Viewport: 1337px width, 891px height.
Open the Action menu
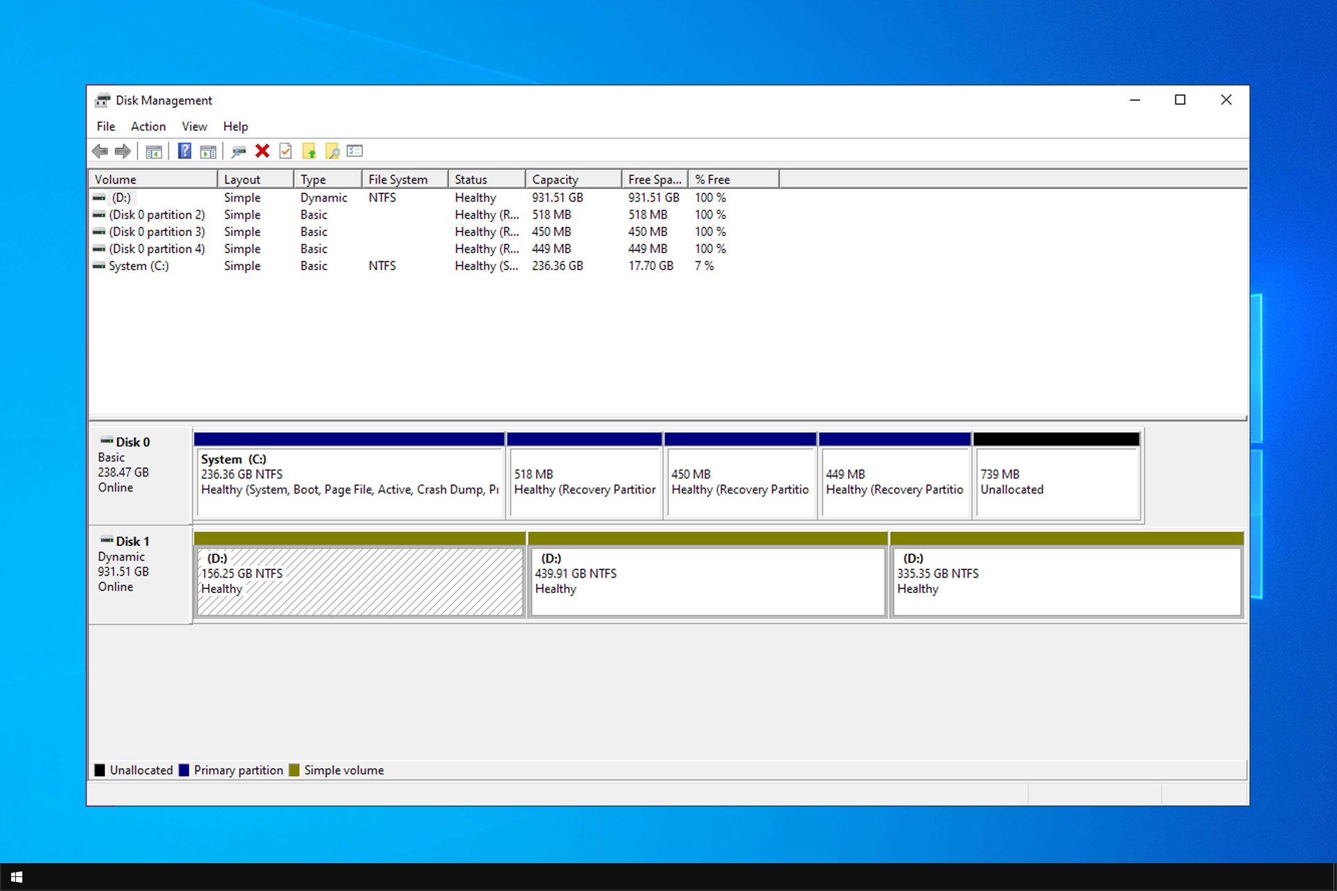pos(148,127)
